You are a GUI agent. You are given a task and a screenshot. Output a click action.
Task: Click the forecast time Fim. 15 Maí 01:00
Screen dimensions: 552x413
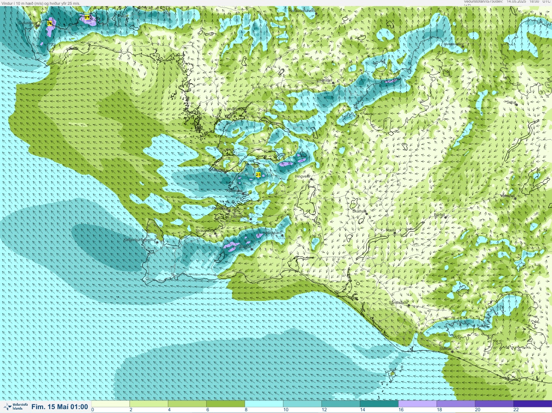click(x=60, y=407)
